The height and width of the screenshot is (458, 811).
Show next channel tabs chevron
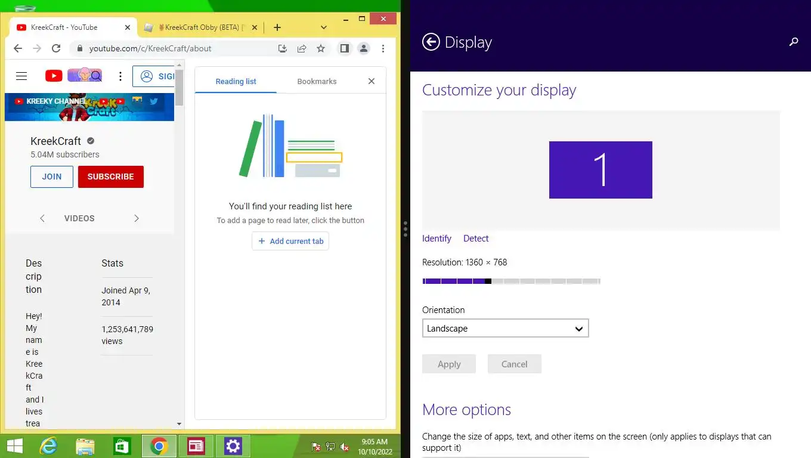[x=137, y=218]
